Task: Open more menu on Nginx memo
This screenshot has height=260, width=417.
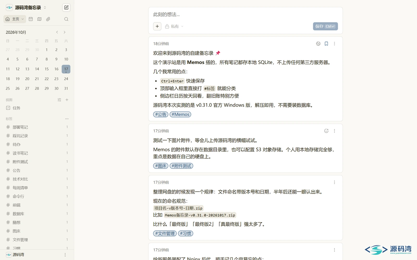Action: (x=334, y=250)
